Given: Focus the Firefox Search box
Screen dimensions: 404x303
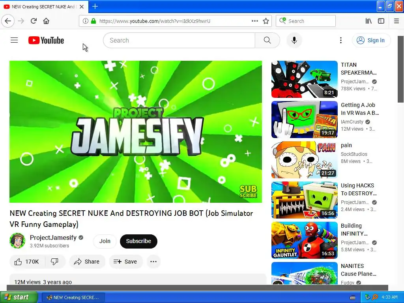Looking at the screenshot, I should point(306,21).
